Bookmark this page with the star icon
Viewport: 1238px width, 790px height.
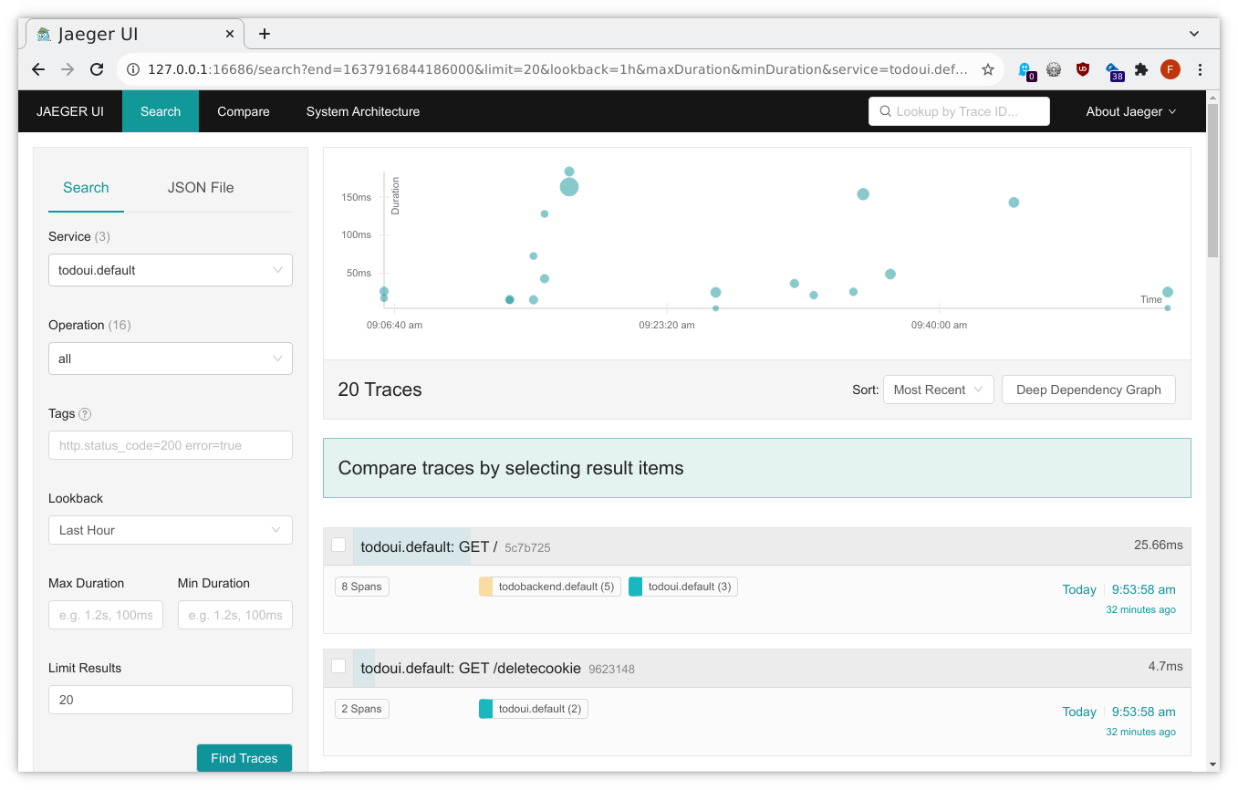click(x=987, y=69)
